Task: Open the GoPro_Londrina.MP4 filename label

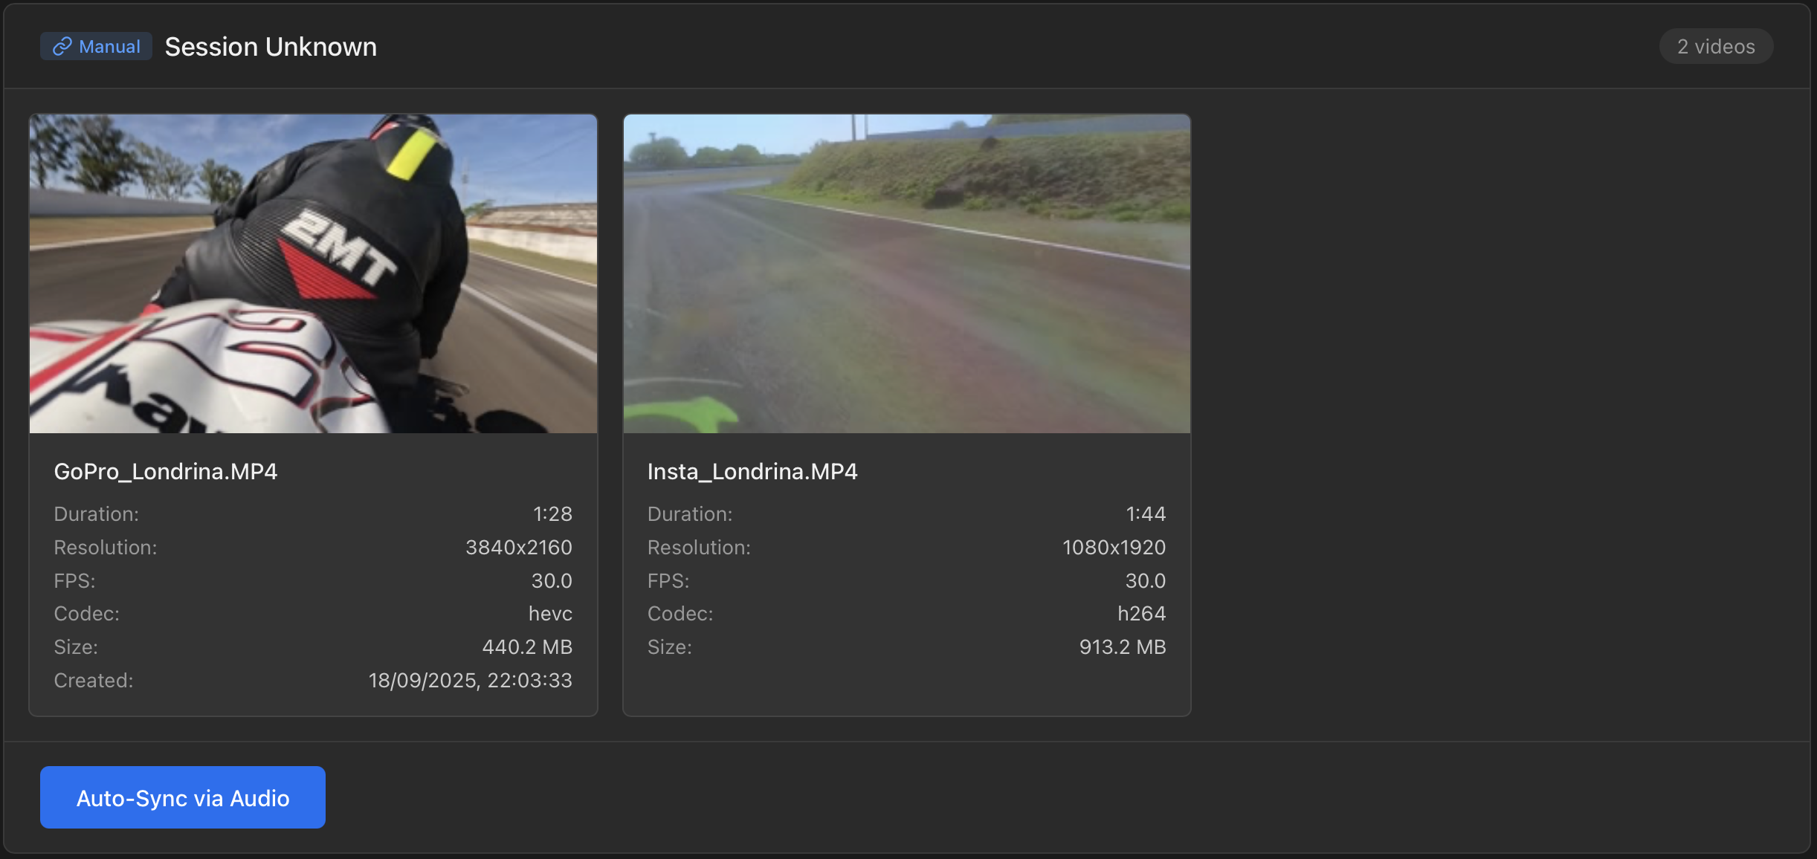Action: coord(166,471)
